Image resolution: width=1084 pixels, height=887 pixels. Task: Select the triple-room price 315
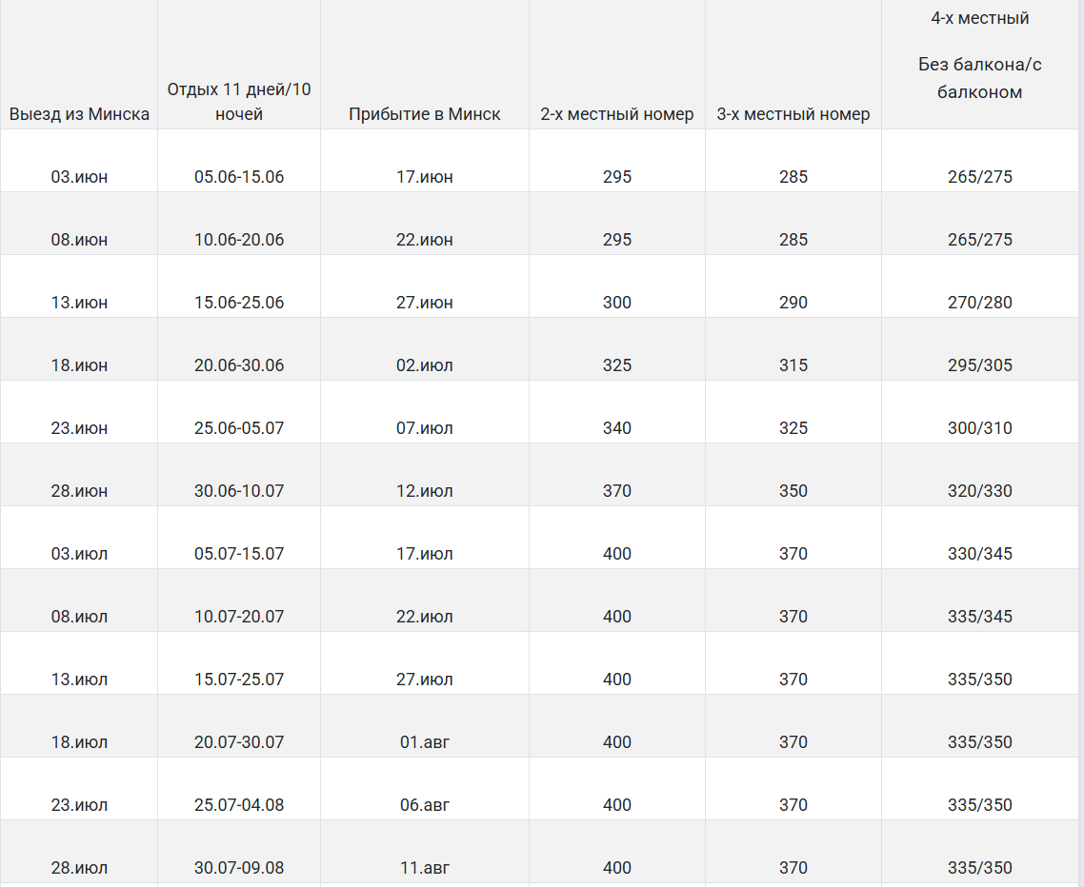click(x=793, y=365)
